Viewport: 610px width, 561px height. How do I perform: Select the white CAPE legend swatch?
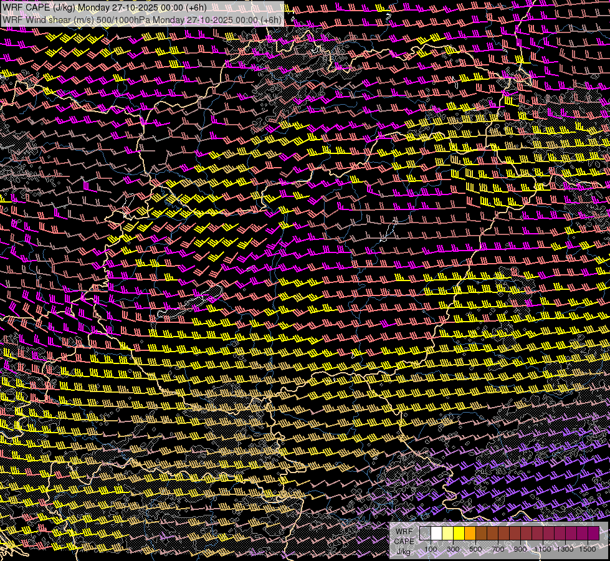click(x=437, y=534)
